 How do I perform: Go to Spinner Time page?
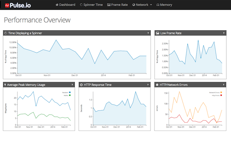pos(91,5)
